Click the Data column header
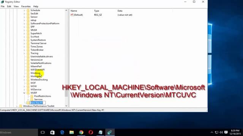 120,11
